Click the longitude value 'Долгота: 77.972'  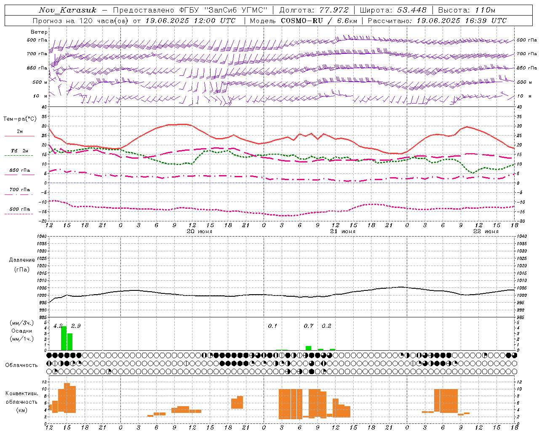tap(314, 10)
